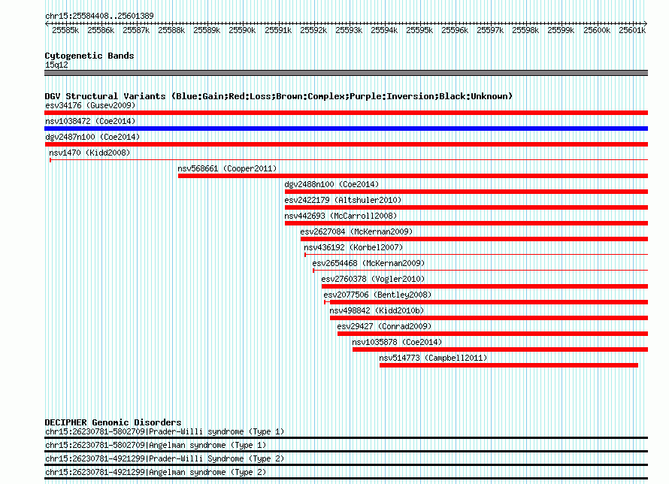The image size is (669, 484).
Task: Click the nsv442693 (McCarroll2008) label
Action: (x=341, y=216)
